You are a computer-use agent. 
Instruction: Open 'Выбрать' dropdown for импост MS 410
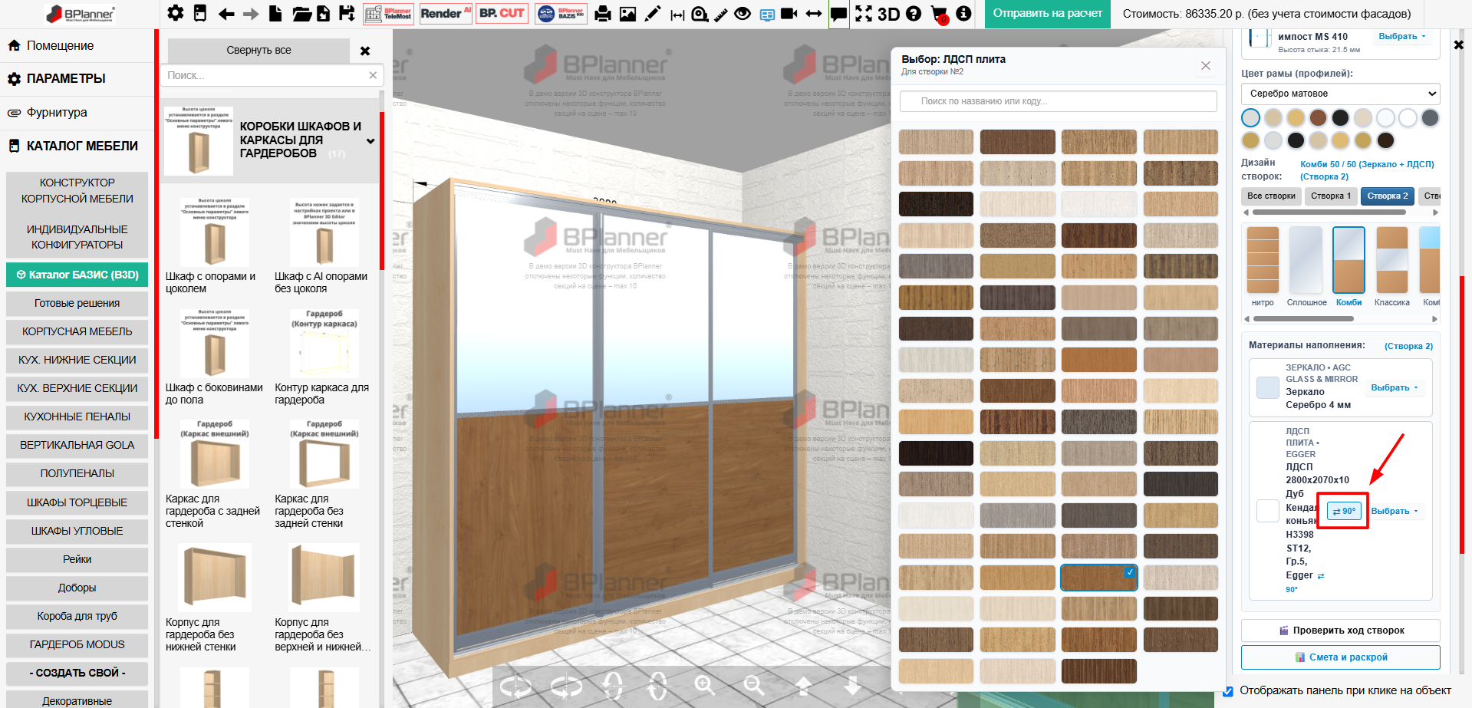1402,36
